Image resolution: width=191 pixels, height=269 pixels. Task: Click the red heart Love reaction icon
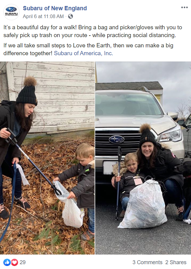(x=14, y=262)
